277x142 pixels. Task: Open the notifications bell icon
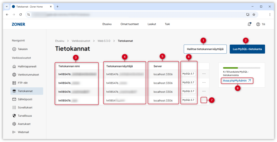click(x=249, y=24)
